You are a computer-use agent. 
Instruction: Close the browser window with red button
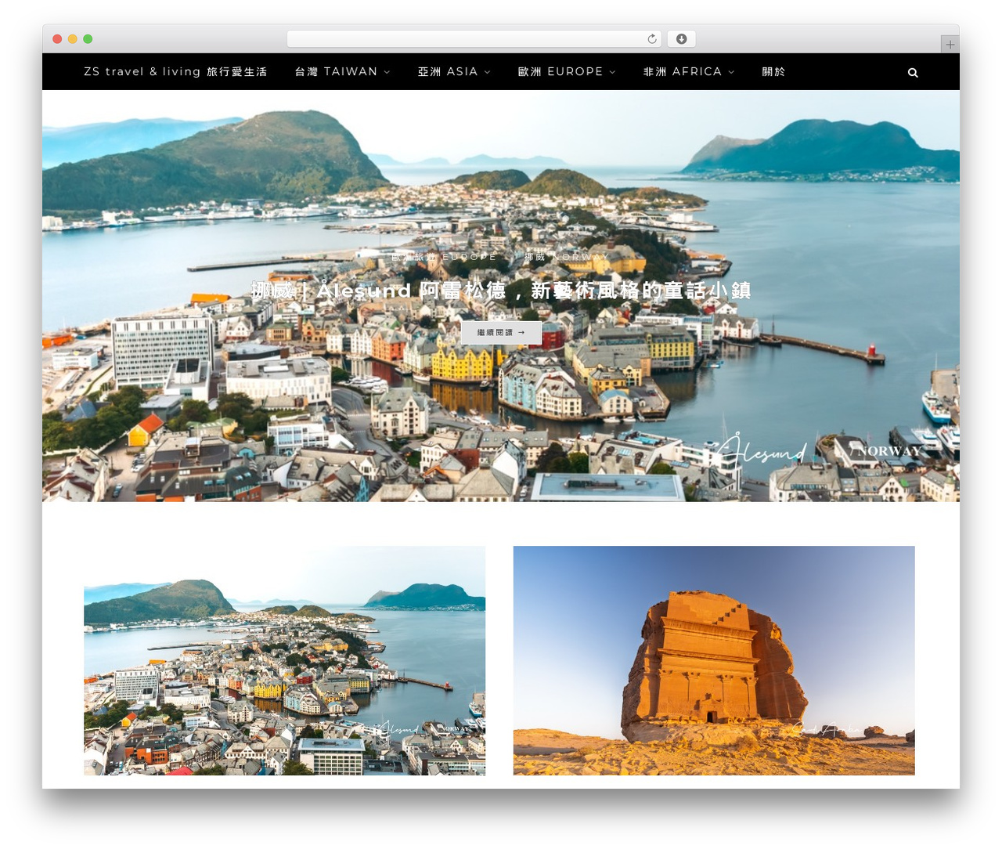[x=57, y=38]
